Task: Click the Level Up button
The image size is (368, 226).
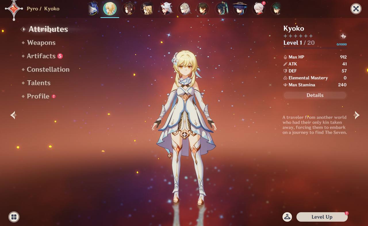Action: click(322, 217)
